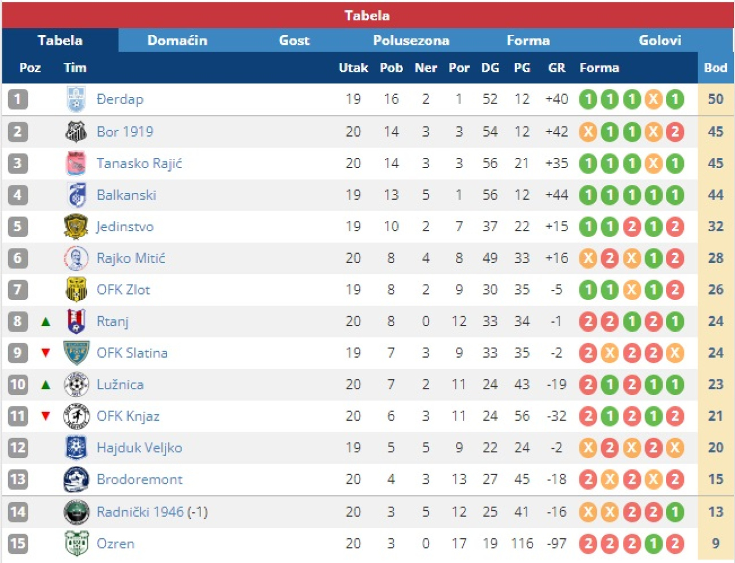735x563 pixels.
Task: Click the Bor 1919 team logo
Action: (76, 131)
